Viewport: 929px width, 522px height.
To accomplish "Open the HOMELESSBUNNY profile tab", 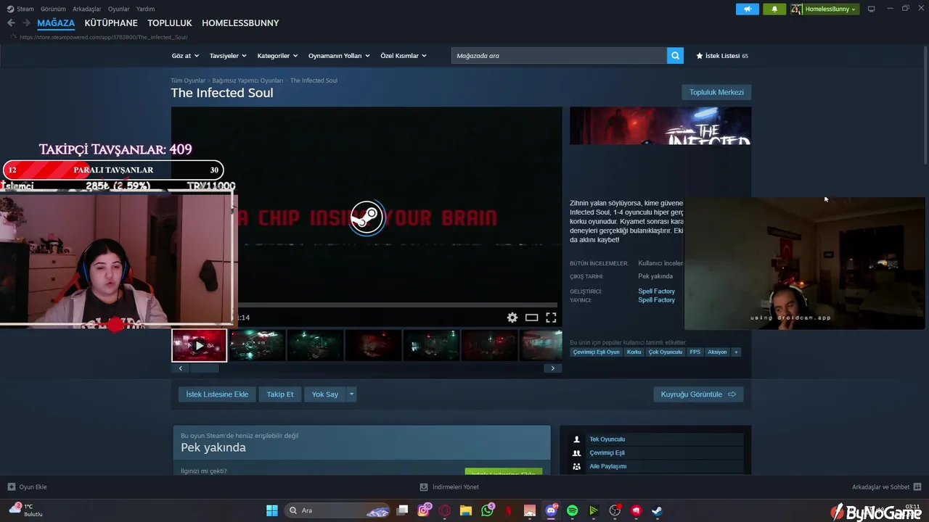I will click(x=240, y=23).
